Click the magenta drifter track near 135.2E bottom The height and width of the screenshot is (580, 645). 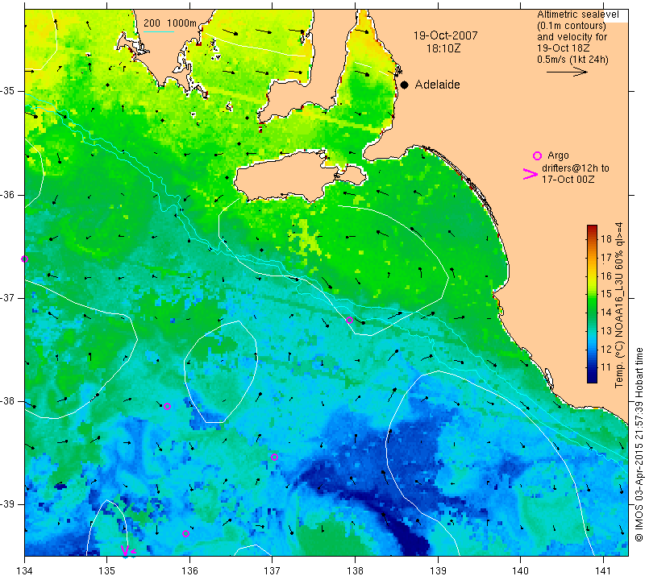pos(127,551)
